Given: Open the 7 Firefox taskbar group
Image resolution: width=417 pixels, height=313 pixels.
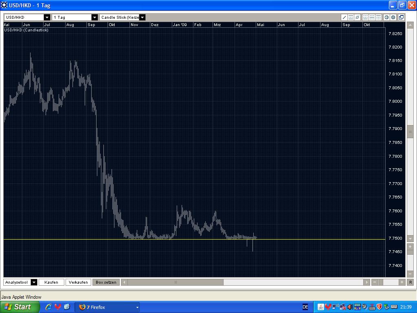Looking at the screenshot, I should coord(107,307).
